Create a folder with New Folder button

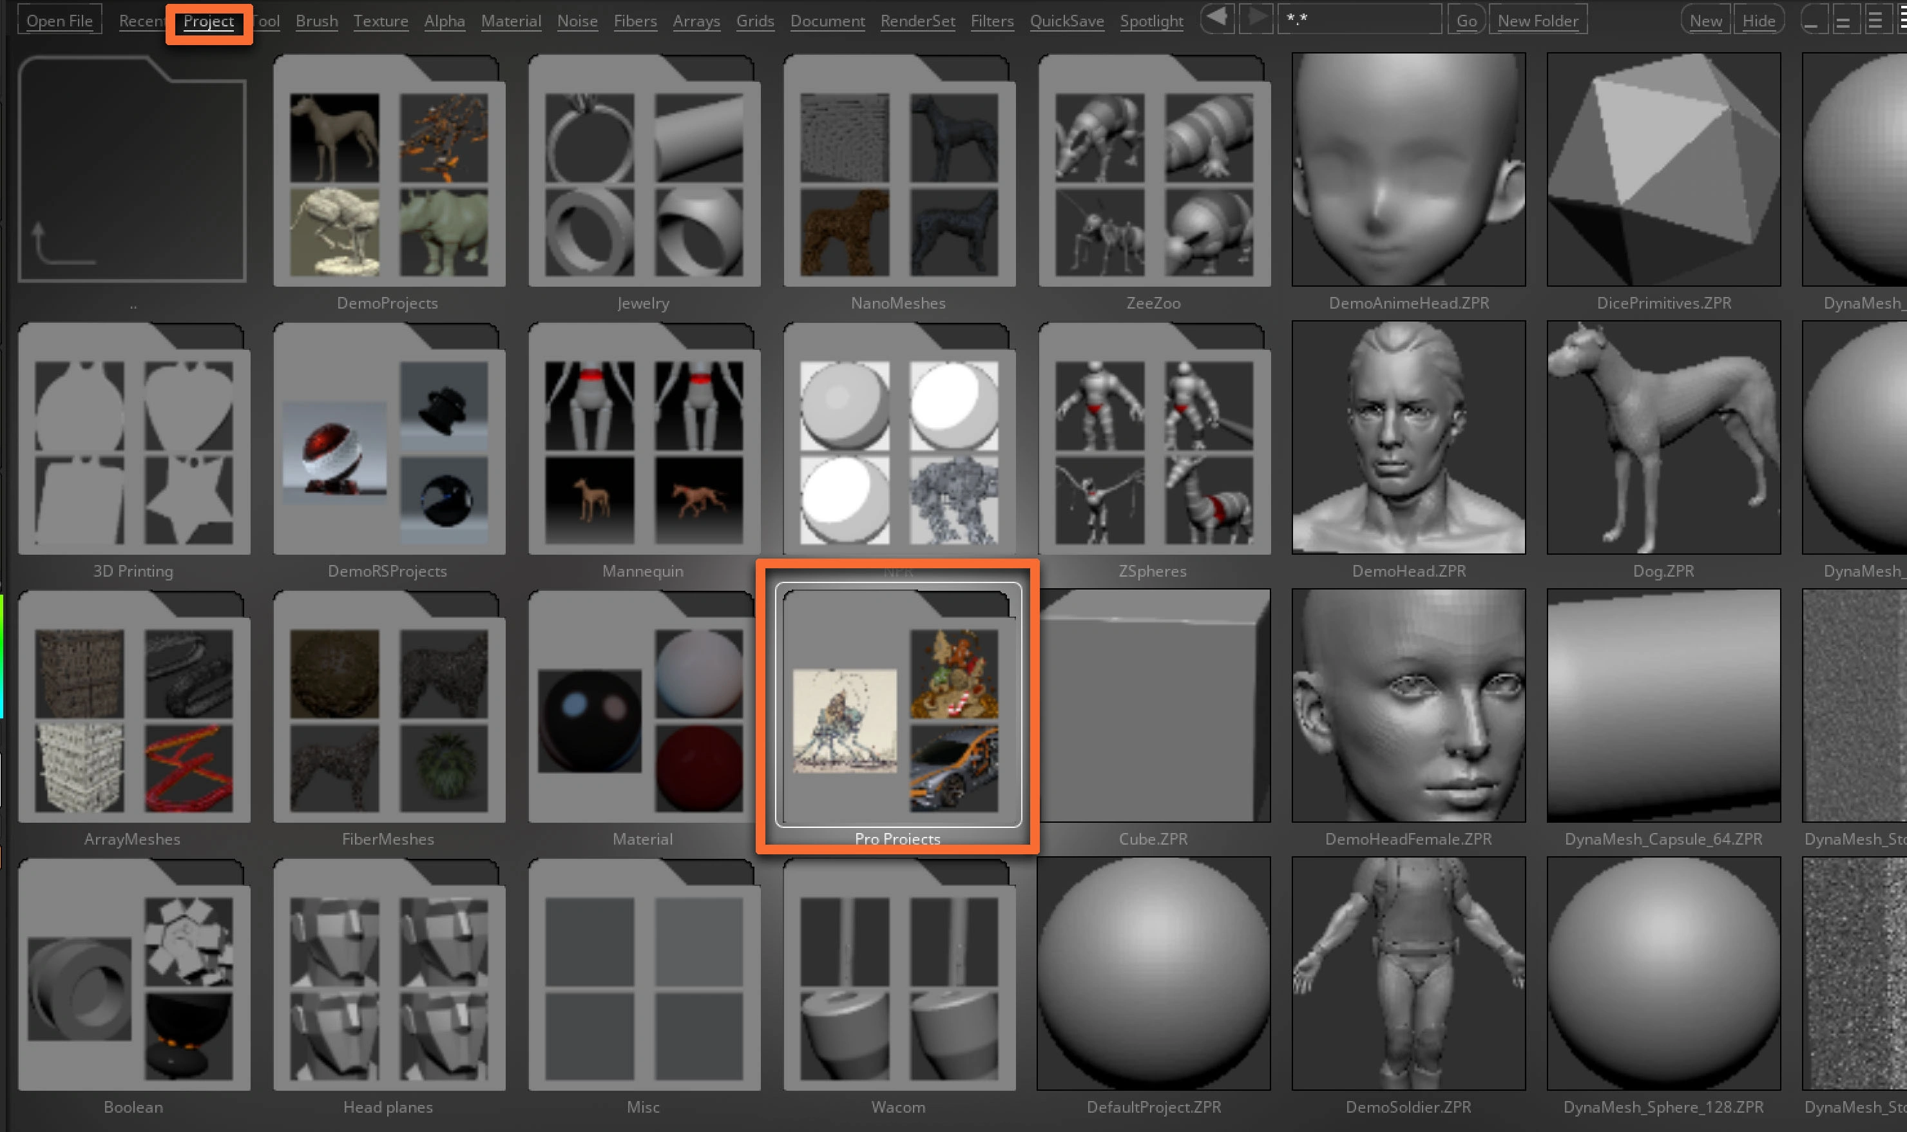[1538, 21]
